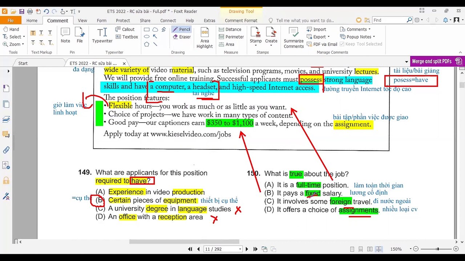Choose the Oval drawing shape
The width and height of the screenshot is (465, 261).
(147, 37)
